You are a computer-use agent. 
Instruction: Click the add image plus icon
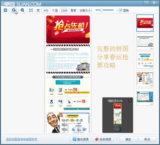(5, 10)
